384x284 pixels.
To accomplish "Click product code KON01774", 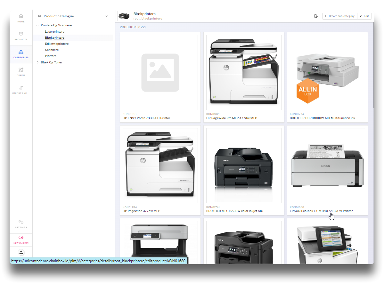I will [297, 114].
